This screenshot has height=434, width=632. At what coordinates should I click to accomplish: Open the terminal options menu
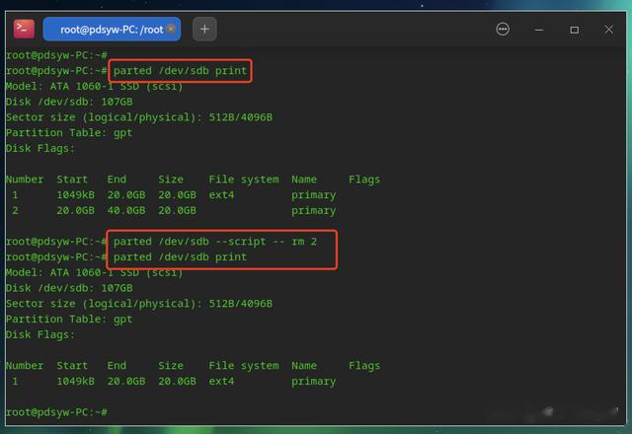point(503,29)
